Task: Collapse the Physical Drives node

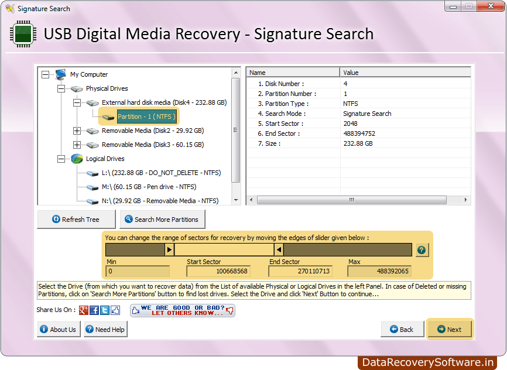Action: (61, 88)
